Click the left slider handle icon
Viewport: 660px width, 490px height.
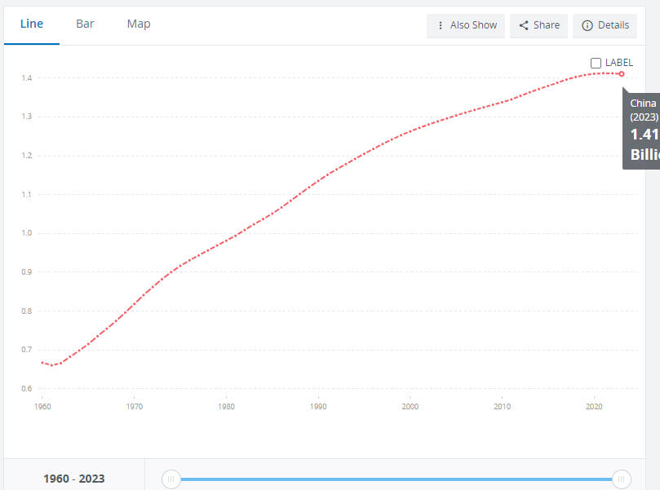coord(171,479)
